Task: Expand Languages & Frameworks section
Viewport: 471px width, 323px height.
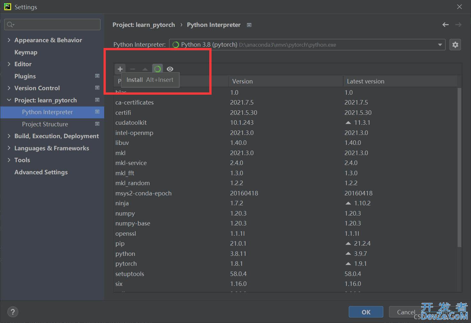Action: (x=9, y=148)
